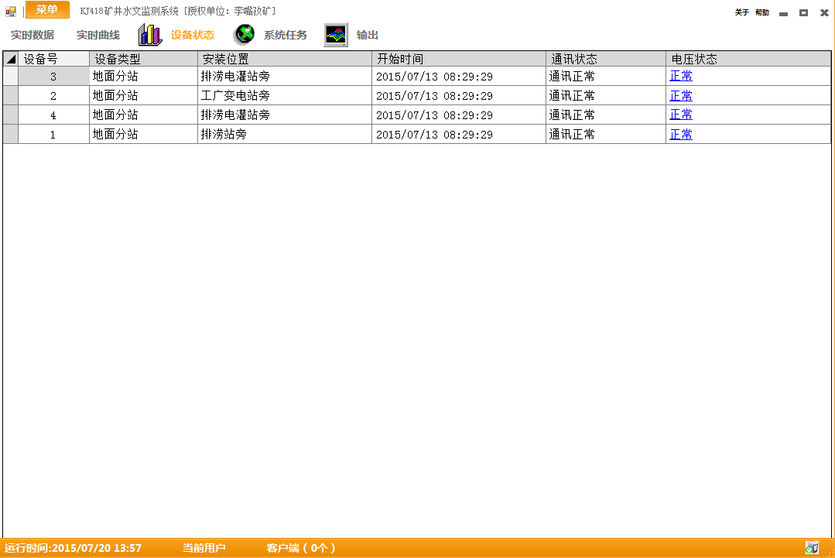Click the status bar icon at bottom right

(x=811, y=548)
